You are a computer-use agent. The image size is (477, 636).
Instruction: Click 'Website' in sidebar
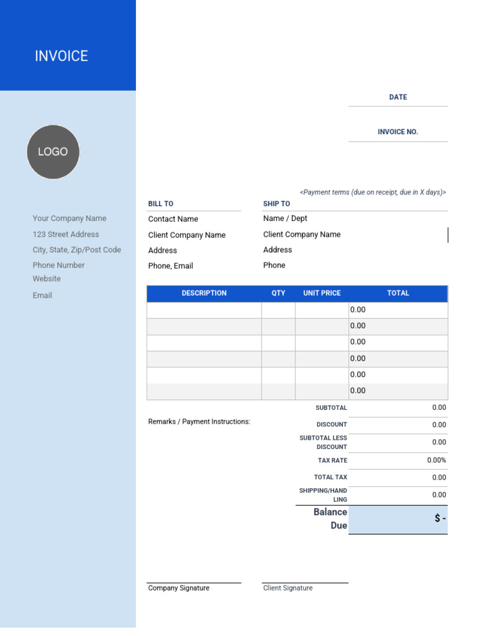pyautogui.click(x=47, y=279)
